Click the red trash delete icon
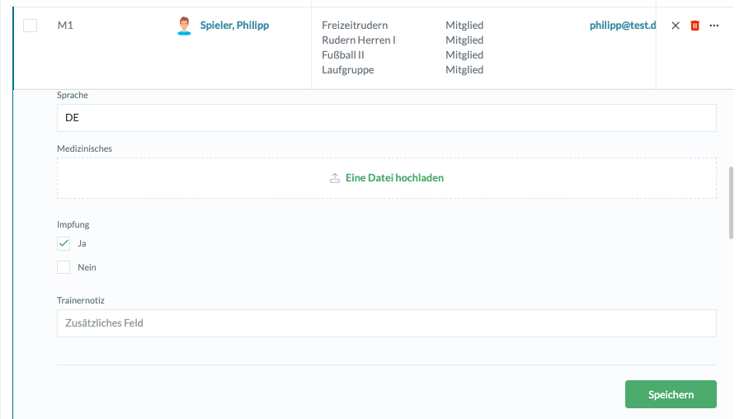Image resolution: width=744 pixels, height=419 pixels. (695, 26)
